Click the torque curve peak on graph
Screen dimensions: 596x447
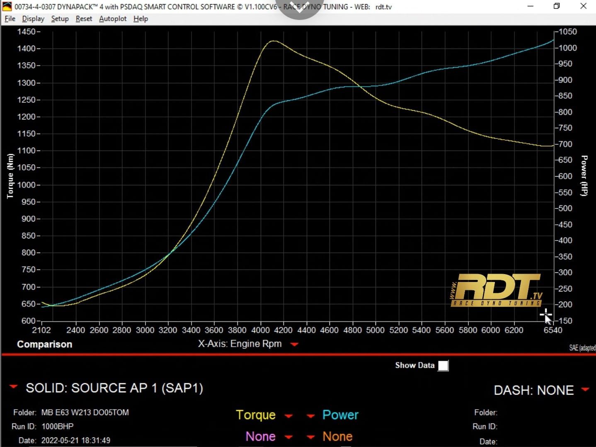pyautogui.click(x=274, y=41)
